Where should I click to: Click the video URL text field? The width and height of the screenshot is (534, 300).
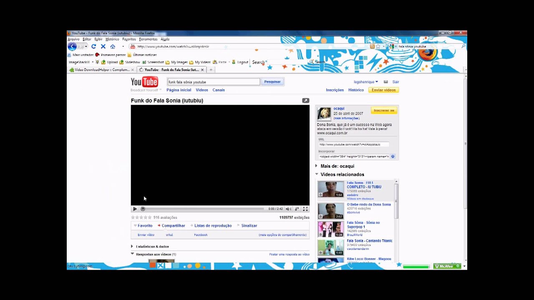pyautogui.click(x=354, y=145)
